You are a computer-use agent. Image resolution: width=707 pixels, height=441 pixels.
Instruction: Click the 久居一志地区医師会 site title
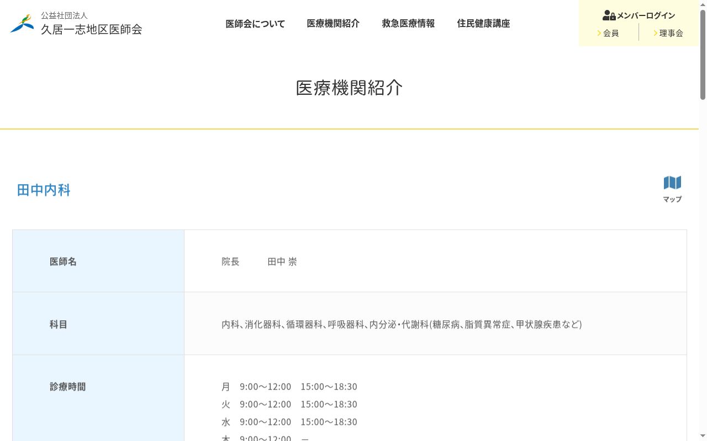[x=91, y=30]
